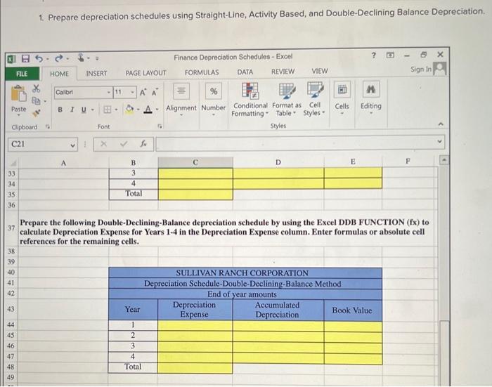Expand the font name Calibri dropdown
Viewport: 492px width, 387px height.
click(108, 92)
